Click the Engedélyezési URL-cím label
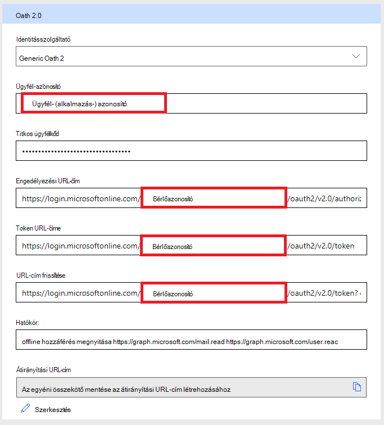This screenshot has height=425, width=384. coord(48,181)
